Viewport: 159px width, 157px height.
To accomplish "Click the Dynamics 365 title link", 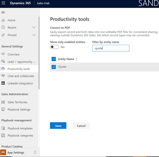I will point(20,3).
